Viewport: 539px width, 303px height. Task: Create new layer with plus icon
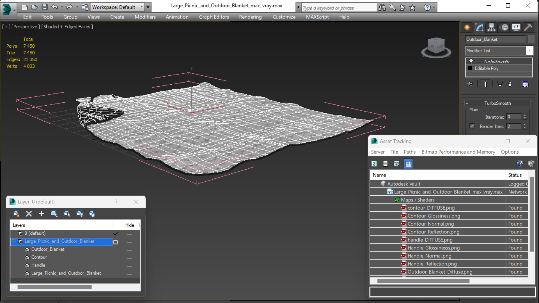coord(42,214)
